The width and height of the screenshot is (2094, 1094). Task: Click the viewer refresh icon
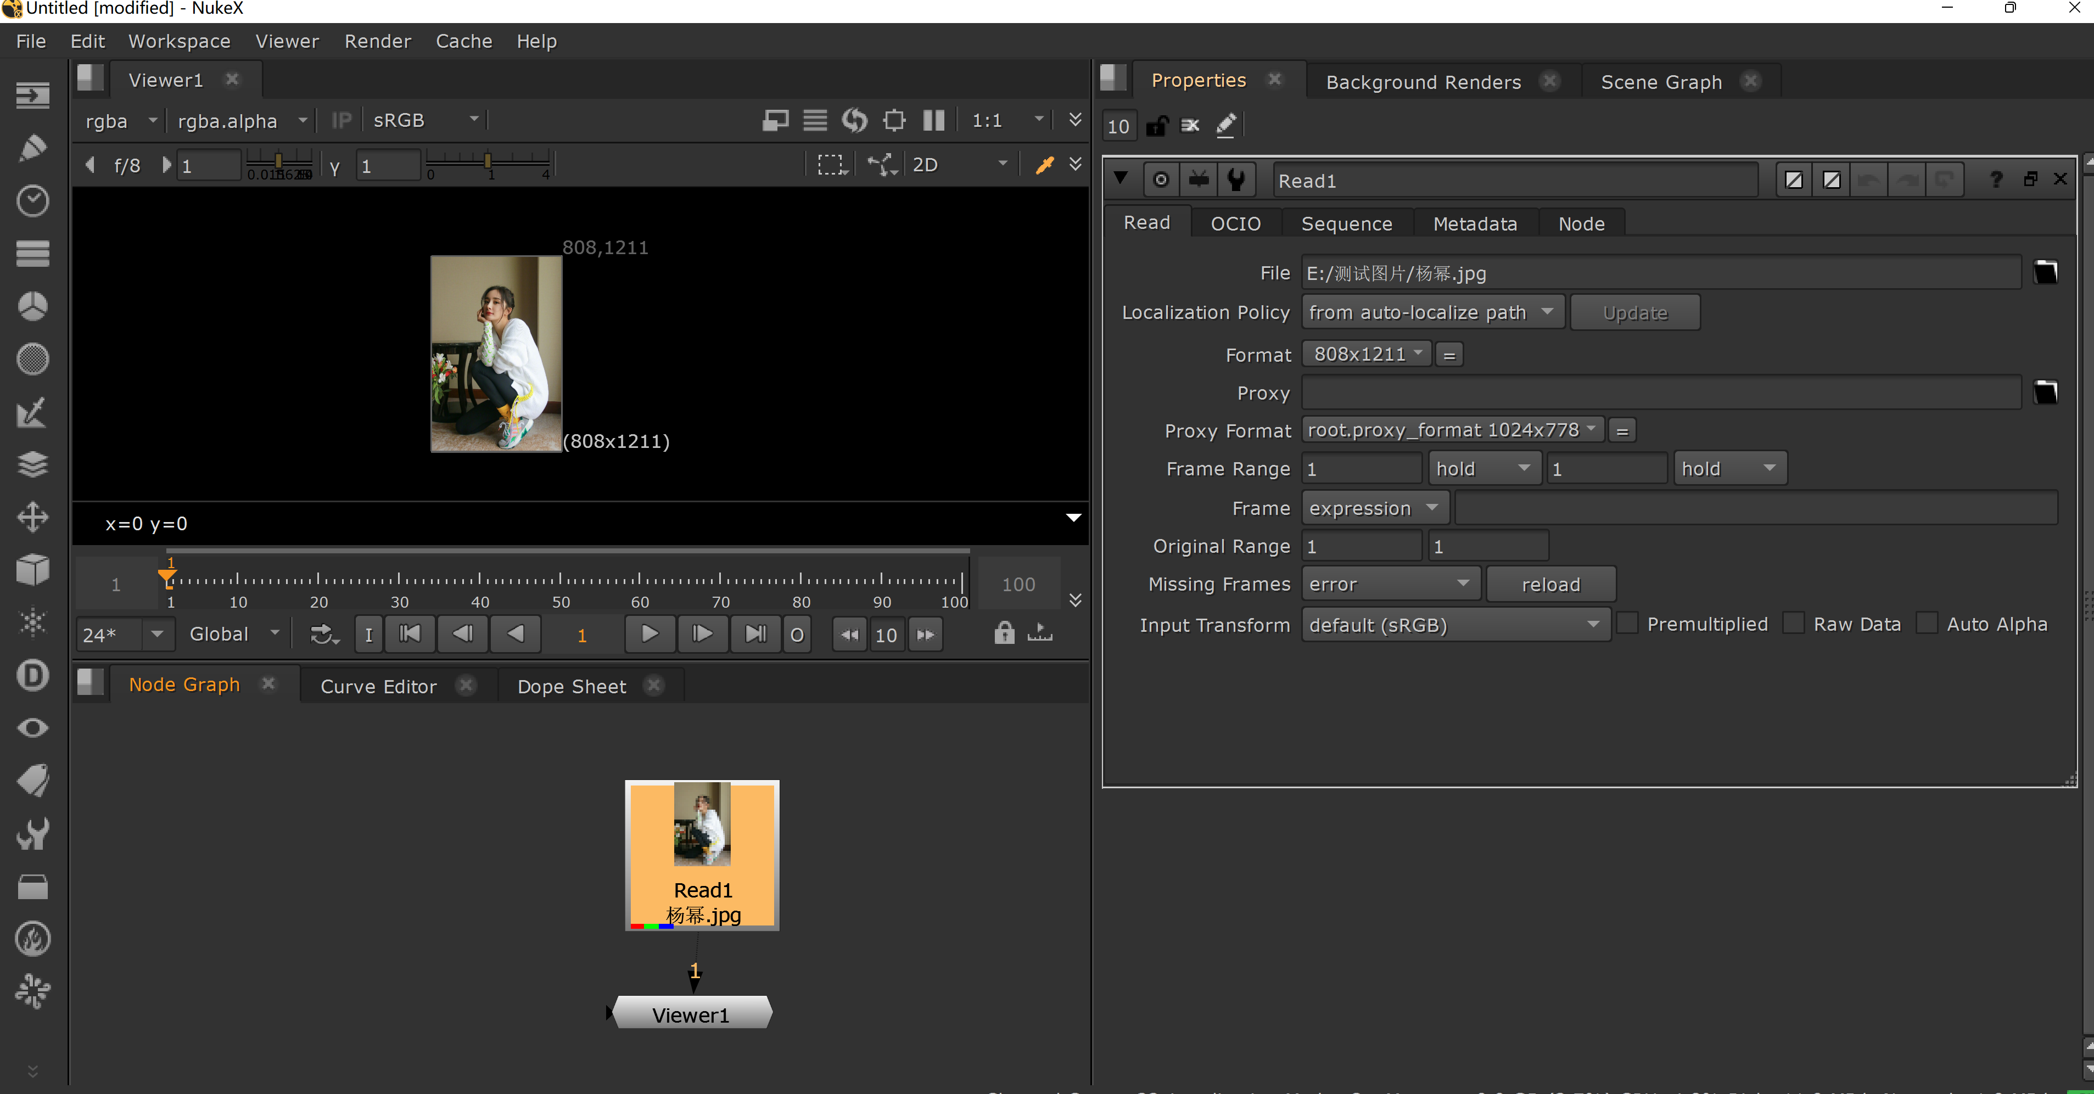(x=854, y=120)
